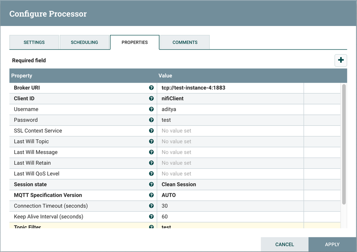The image size is (357, 252).
Task: Cancel the processor configuration
Action: point(284,245)
